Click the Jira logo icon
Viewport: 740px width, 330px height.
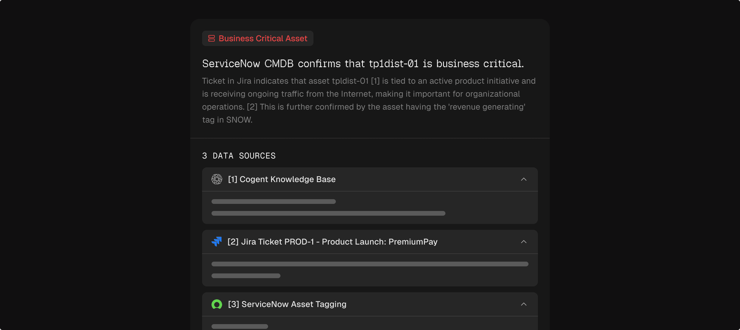(217, 242)
